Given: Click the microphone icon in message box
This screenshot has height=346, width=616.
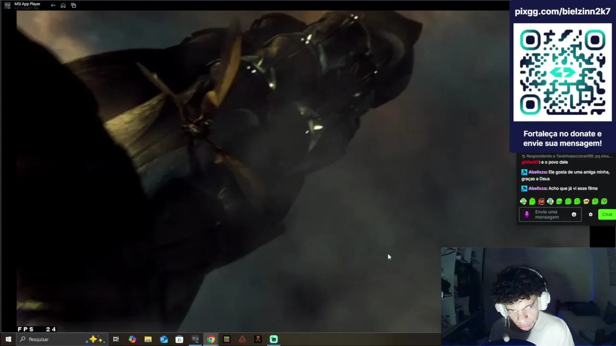Looking at the screenshot, I should tap(526, 215).
